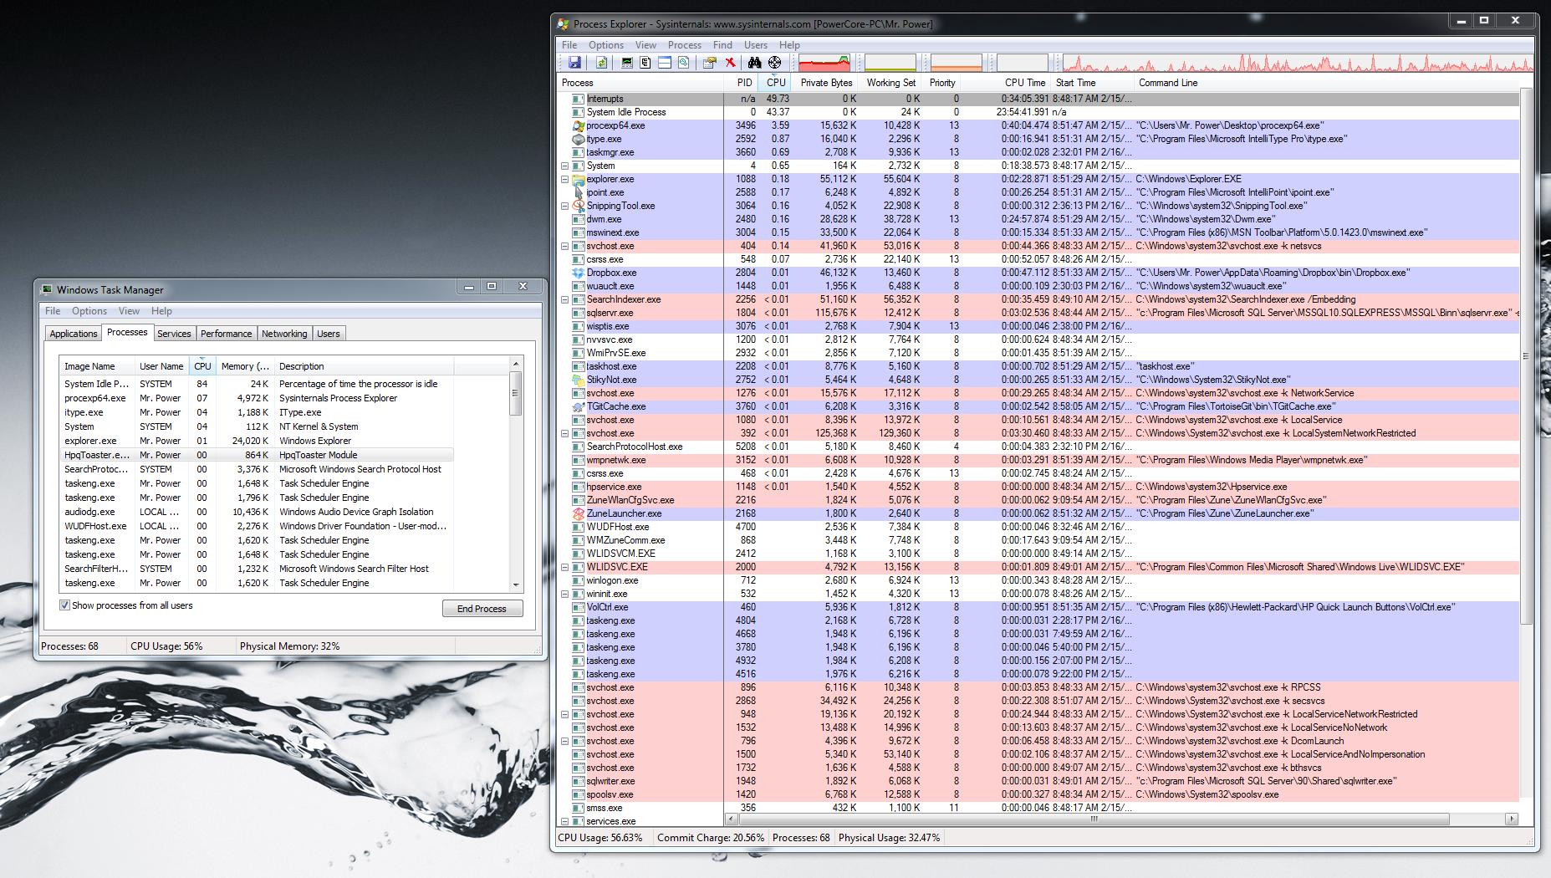Select the Interrupts row in Process Explorer

[1038, 99]
